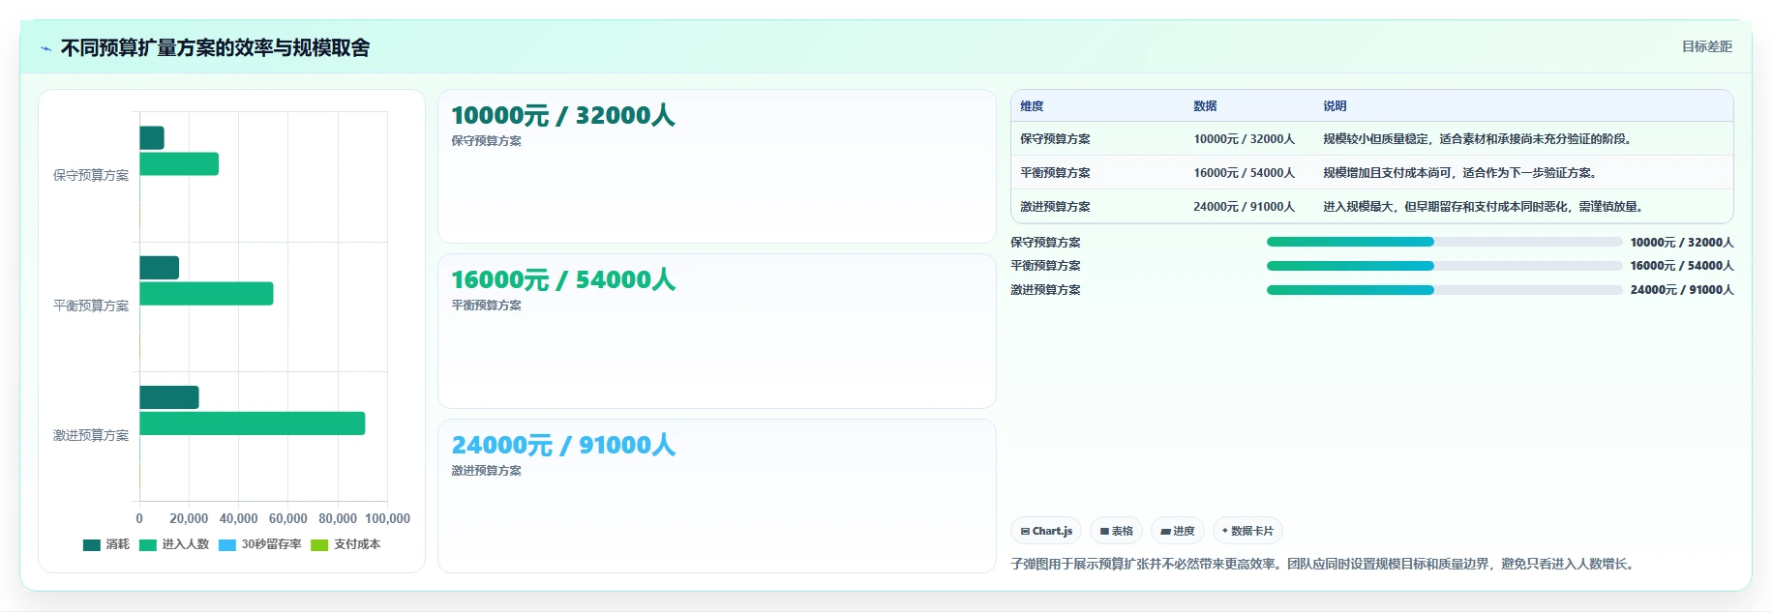
Task: Click the 消耗 bar for 平衡预算方案
Action: [159, 268]
